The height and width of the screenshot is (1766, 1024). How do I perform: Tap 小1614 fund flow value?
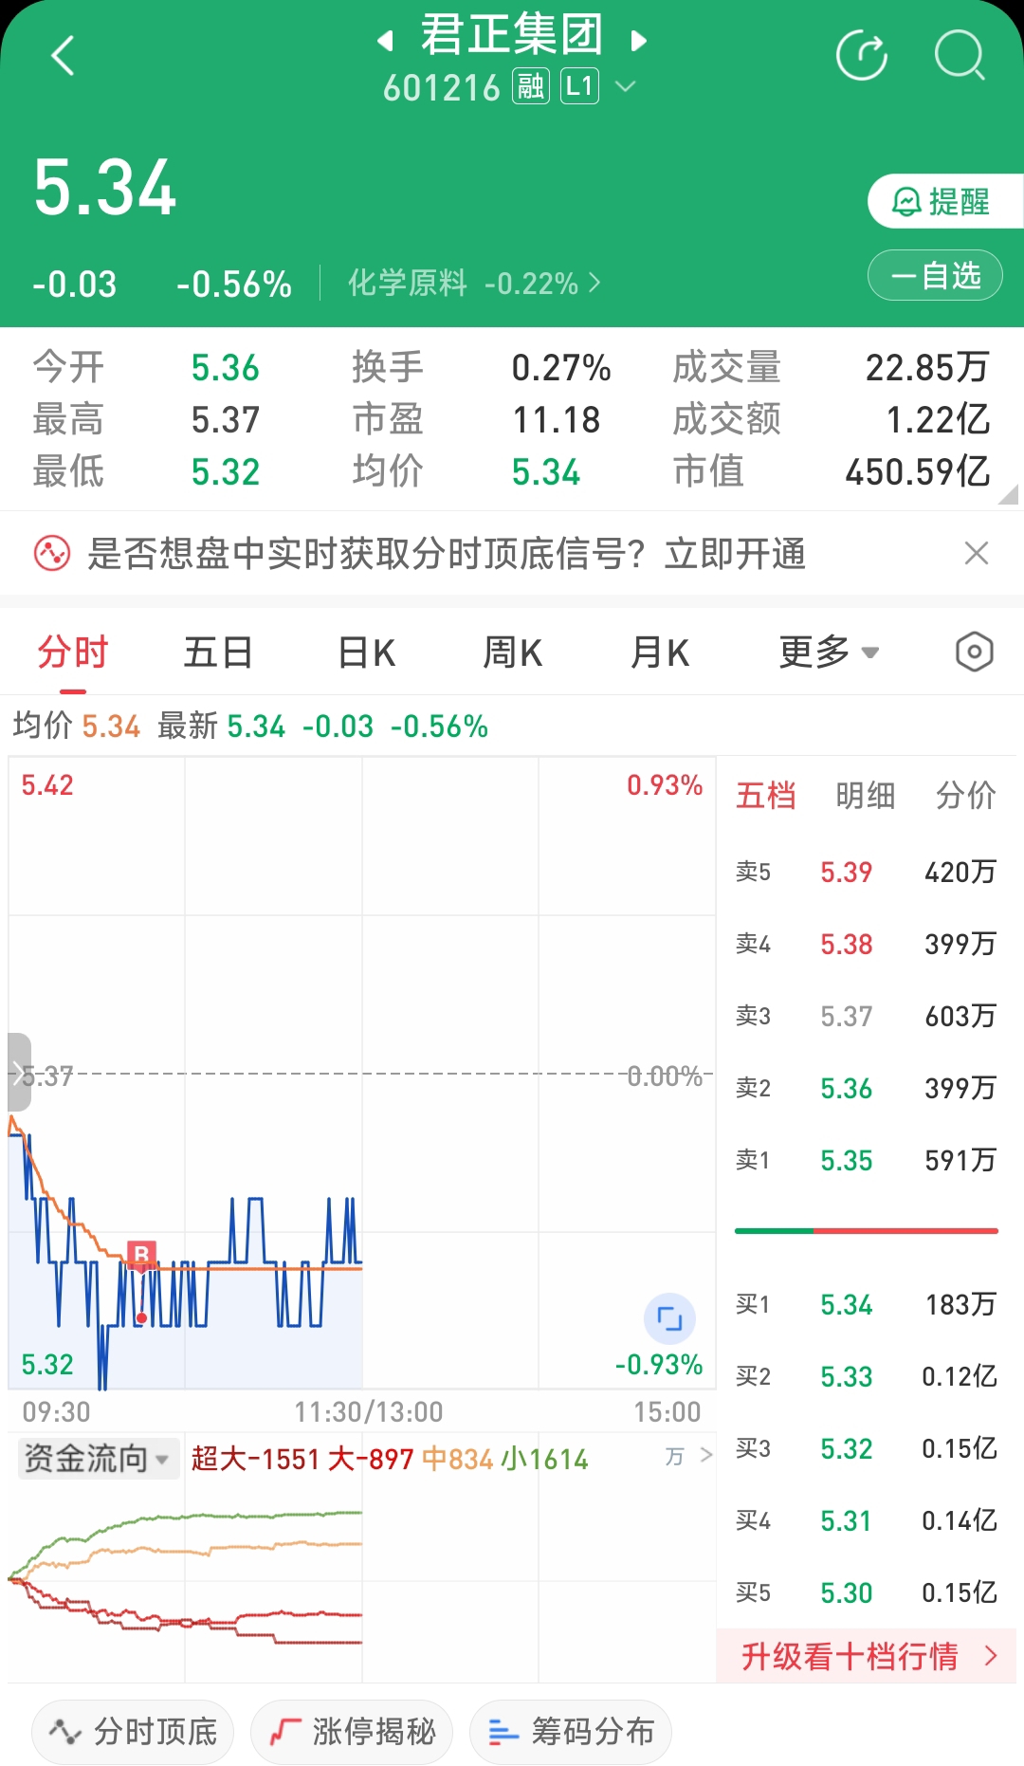[x=545, y=1459]
